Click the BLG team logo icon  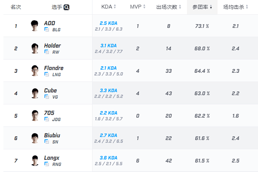pyautogui.click(x=46, y=29)
